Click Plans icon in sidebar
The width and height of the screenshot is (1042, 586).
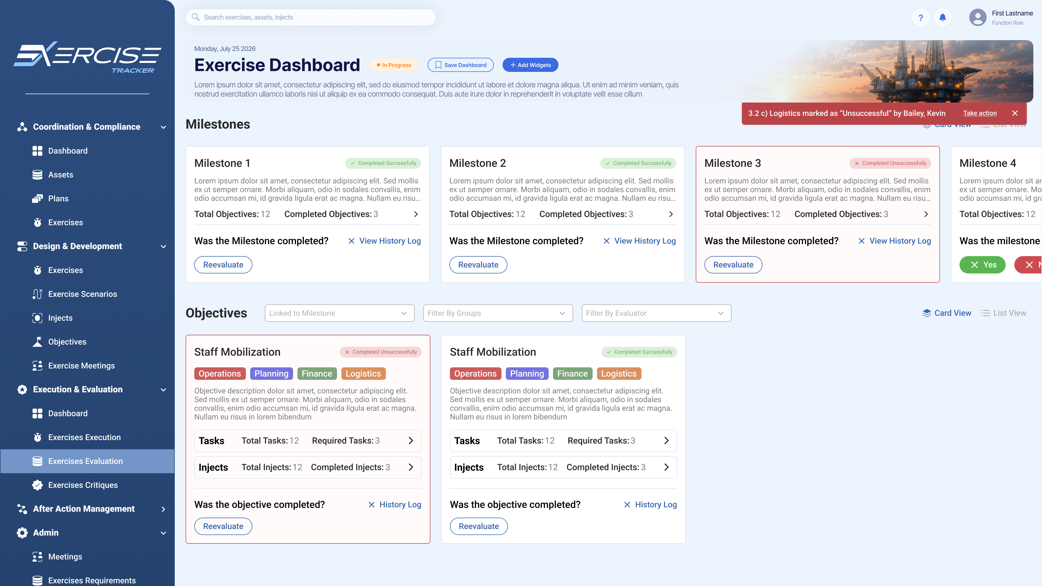click(x=37, y=199)
